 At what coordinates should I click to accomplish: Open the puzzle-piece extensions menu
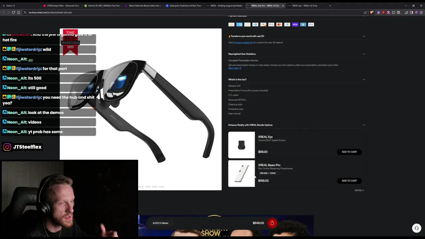point(393,12)
